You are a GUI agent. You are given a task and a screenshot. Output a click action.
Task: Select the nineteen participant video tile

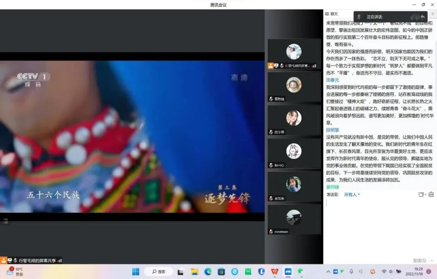[x=294, y=219]
